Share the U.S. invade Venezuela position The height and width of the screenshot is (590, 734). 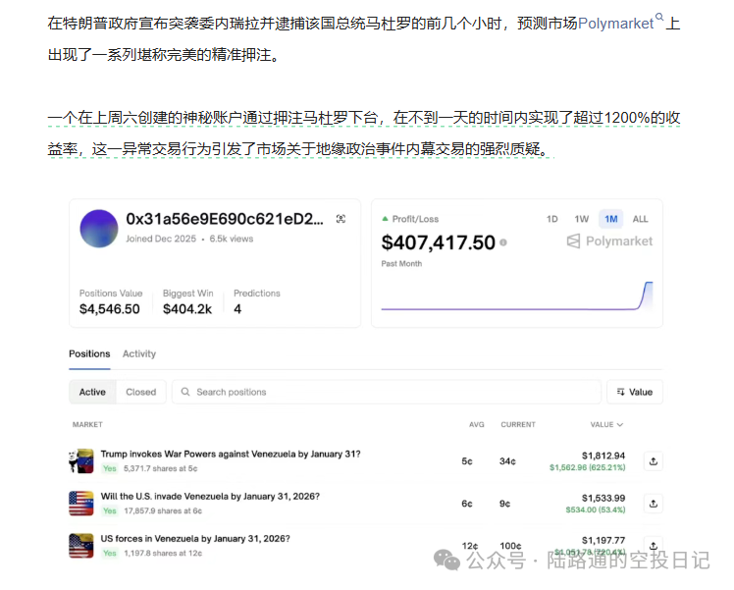[654, 504]
